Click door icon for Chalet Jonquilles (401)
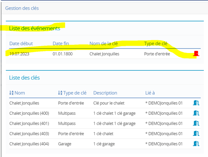This screenshot has height=157, width=208. pos(196,123)
